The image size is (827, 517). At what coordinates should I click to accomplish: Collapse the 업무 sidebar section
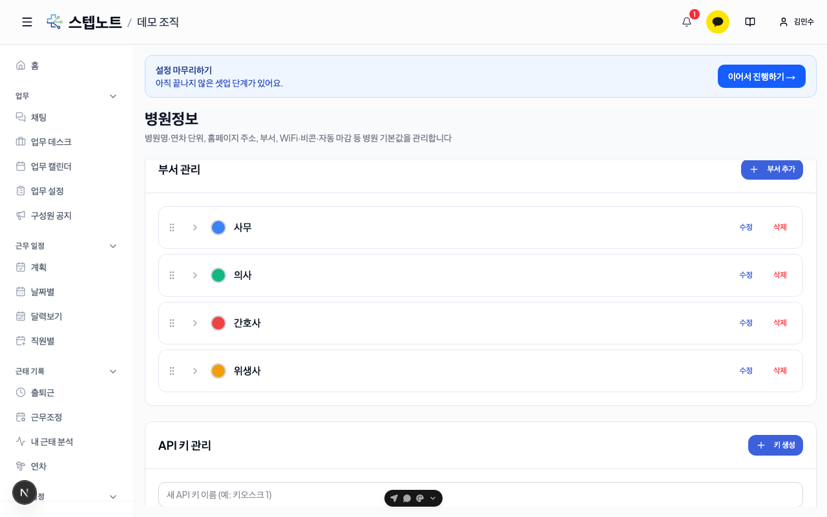pyautogui.click(x=113, y=96)
